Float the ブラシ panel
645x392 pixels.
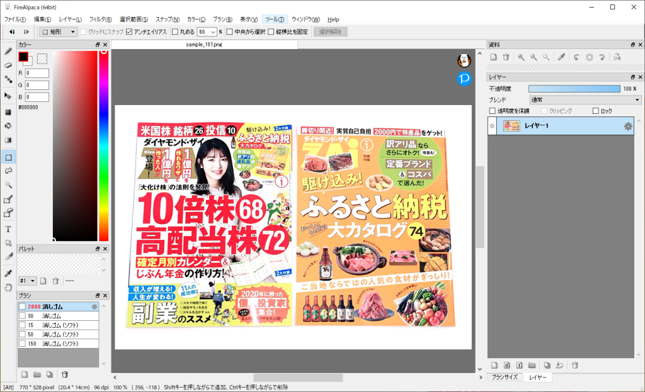(x=98, y=296)
